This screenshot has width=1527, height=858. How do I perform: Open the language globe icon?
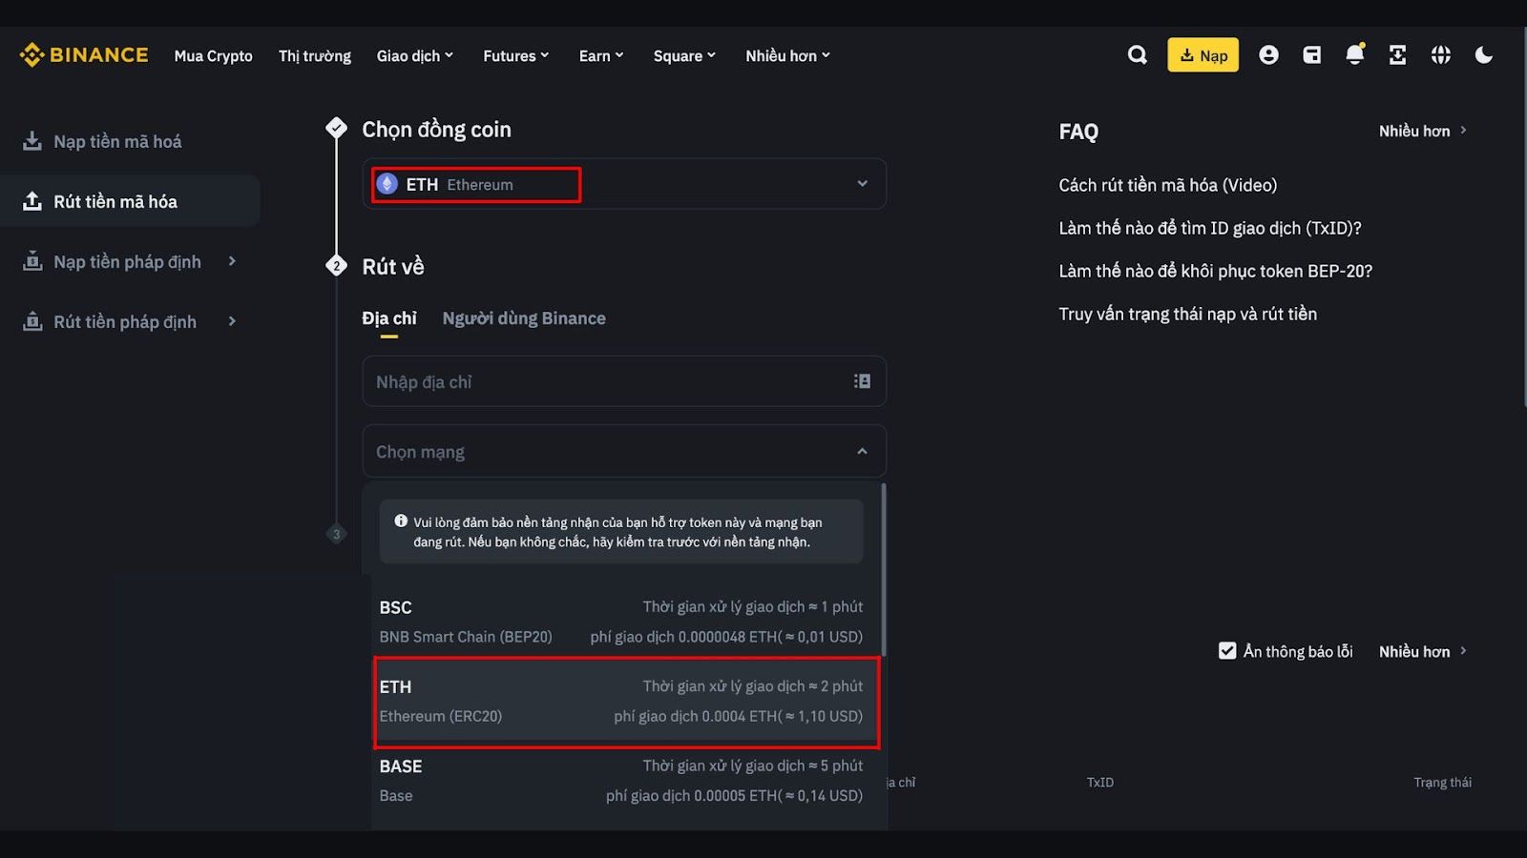coord(1441,55)
